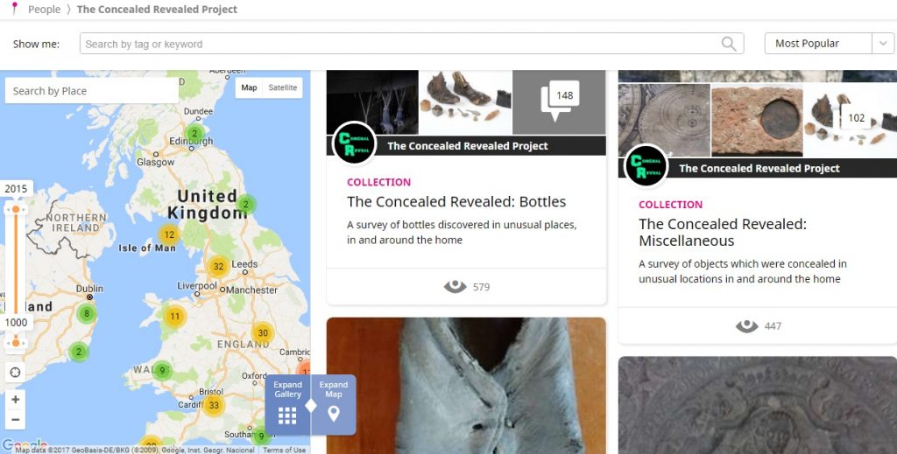897x454 pixels.
Task: Open The Concealed Revealed: Bottles collection
Action: click(x=456, y=201)
